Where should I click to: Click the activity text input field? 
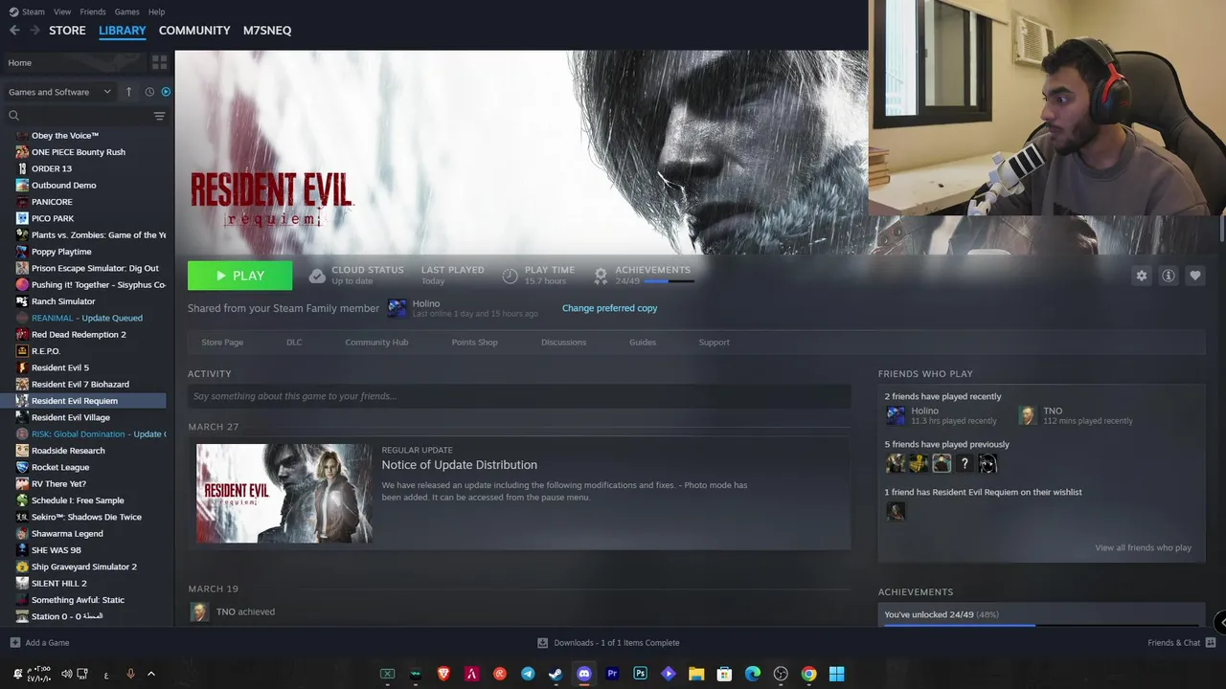tap(519, 396)
